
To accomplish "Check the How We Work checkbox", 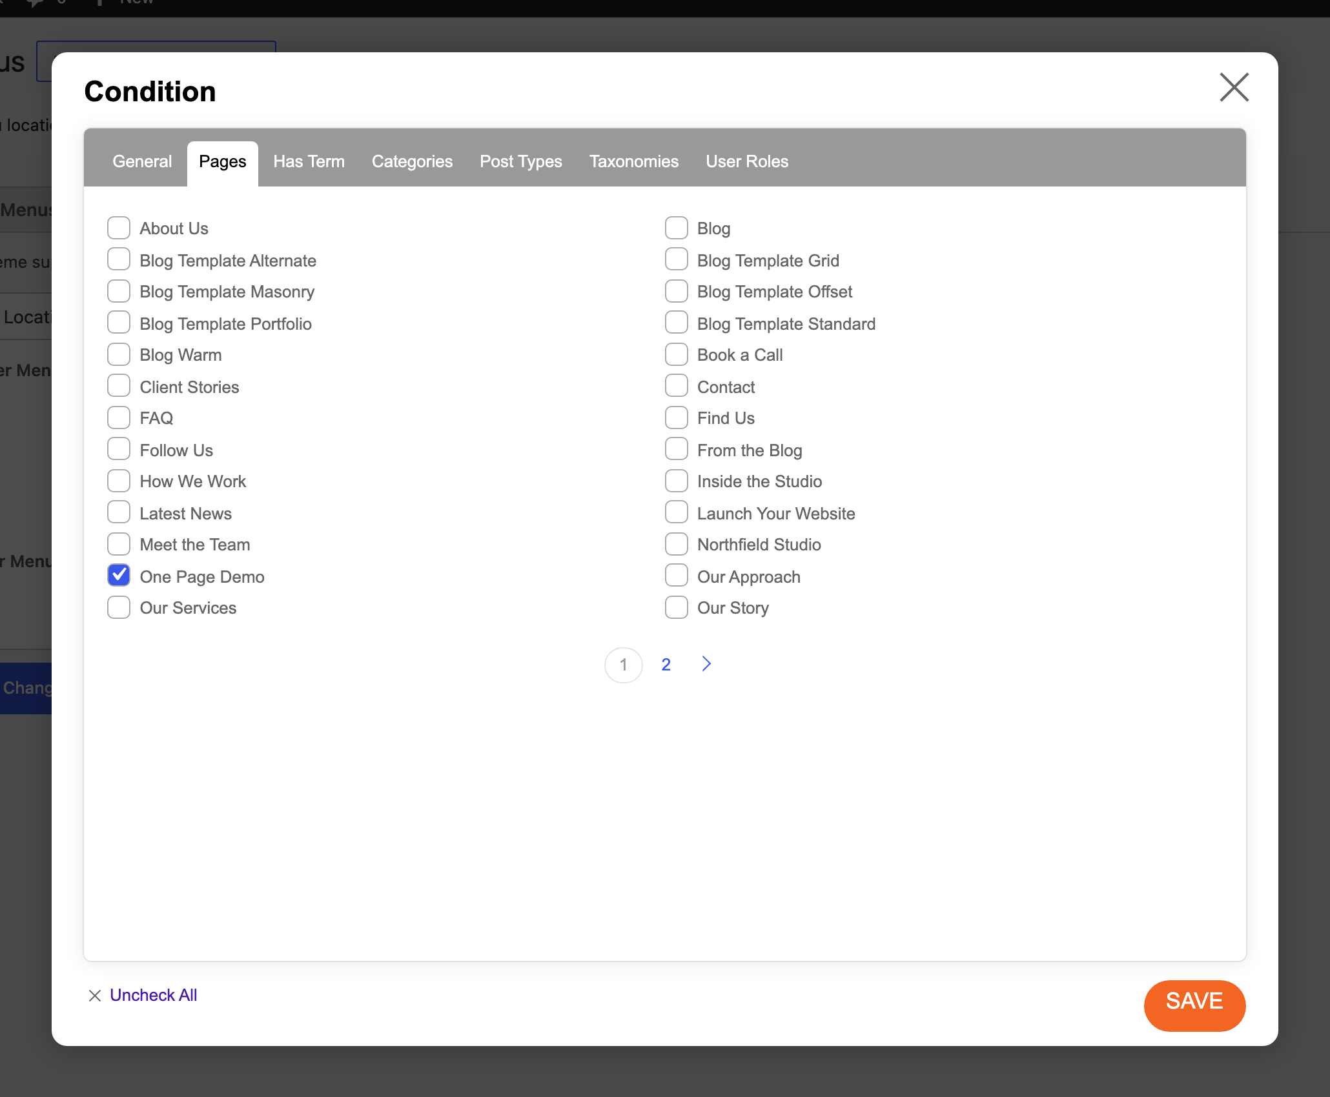I will pos(119,481).
